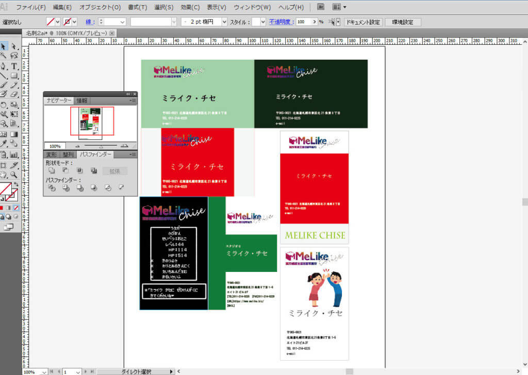
Task: Open stroke color dropdown in control bar
Action: pyautogui.click(x=74, y=22)
